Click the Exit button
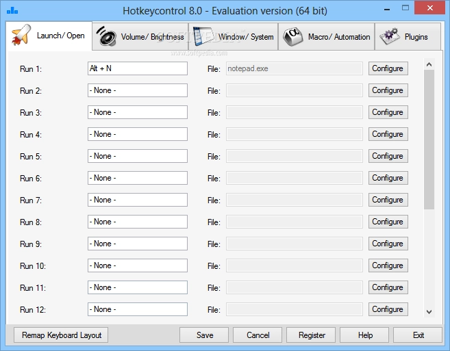This screenshot has width=450, height=351. tap(418, 335)
